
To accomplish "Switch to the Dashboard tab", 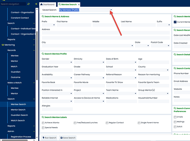I will click(47, 5).
